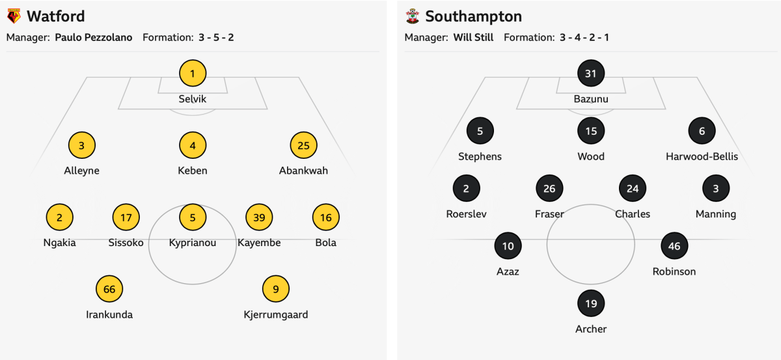
Task: Click Southampton's 3 - 4 - 2 - 1 formation text
Action: 584,38
